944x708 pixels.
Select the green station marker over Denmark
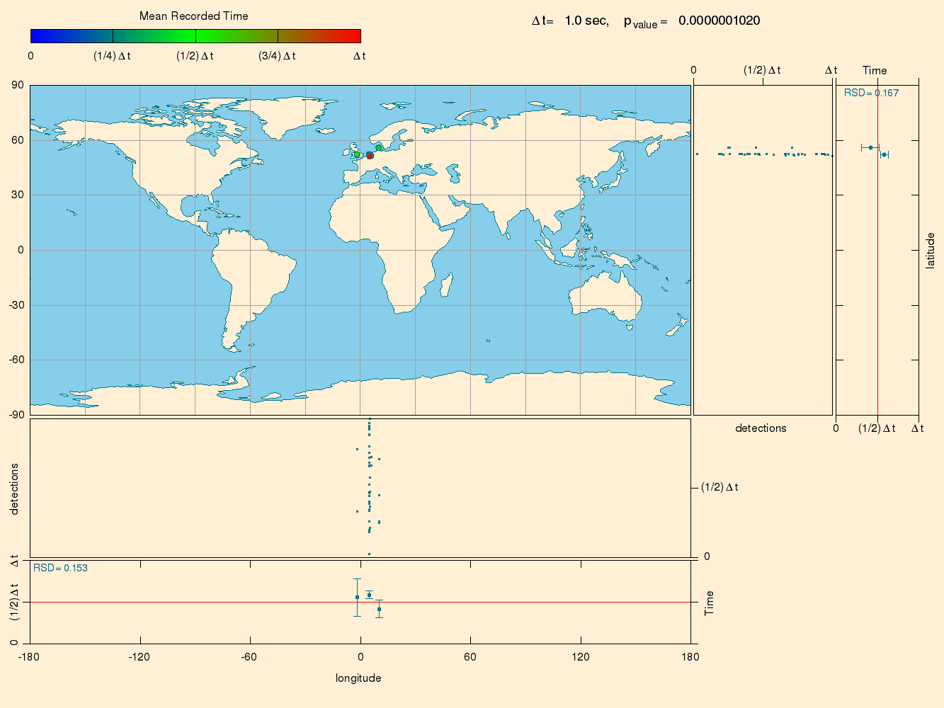pyautogui.click(x=379, y=147)
